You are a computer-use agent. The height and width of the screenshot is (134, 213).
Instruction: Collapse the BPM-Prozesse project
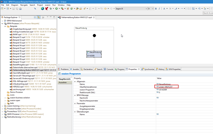[x=2, y=24]
